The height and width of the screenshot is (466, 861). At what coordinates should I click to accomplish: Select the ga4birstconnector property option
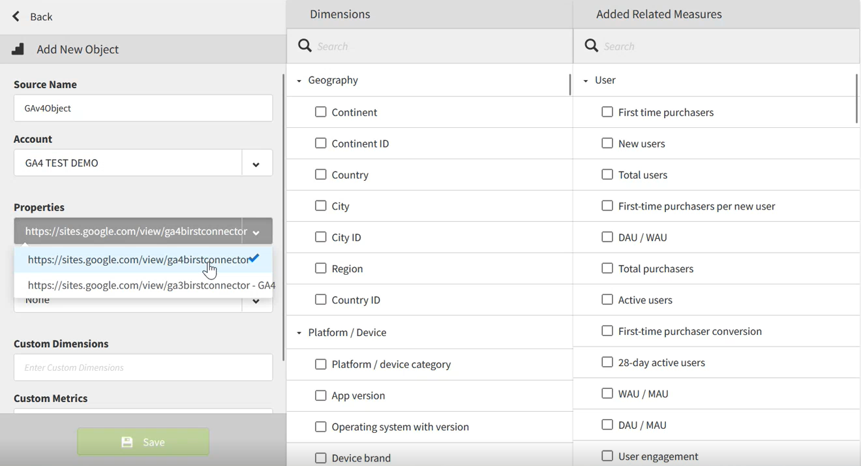(137, 260)
